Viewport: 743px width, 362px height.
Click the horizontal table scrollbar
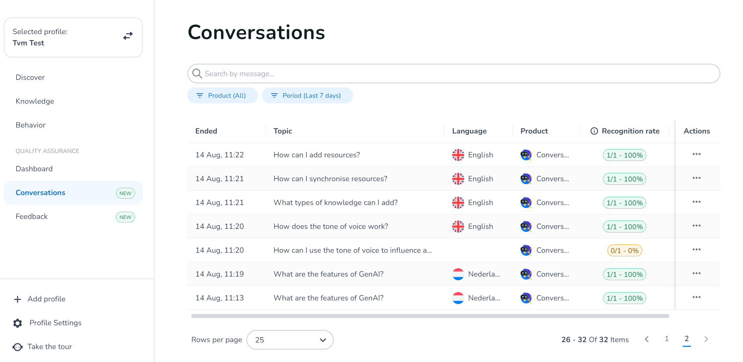point(430,316)
